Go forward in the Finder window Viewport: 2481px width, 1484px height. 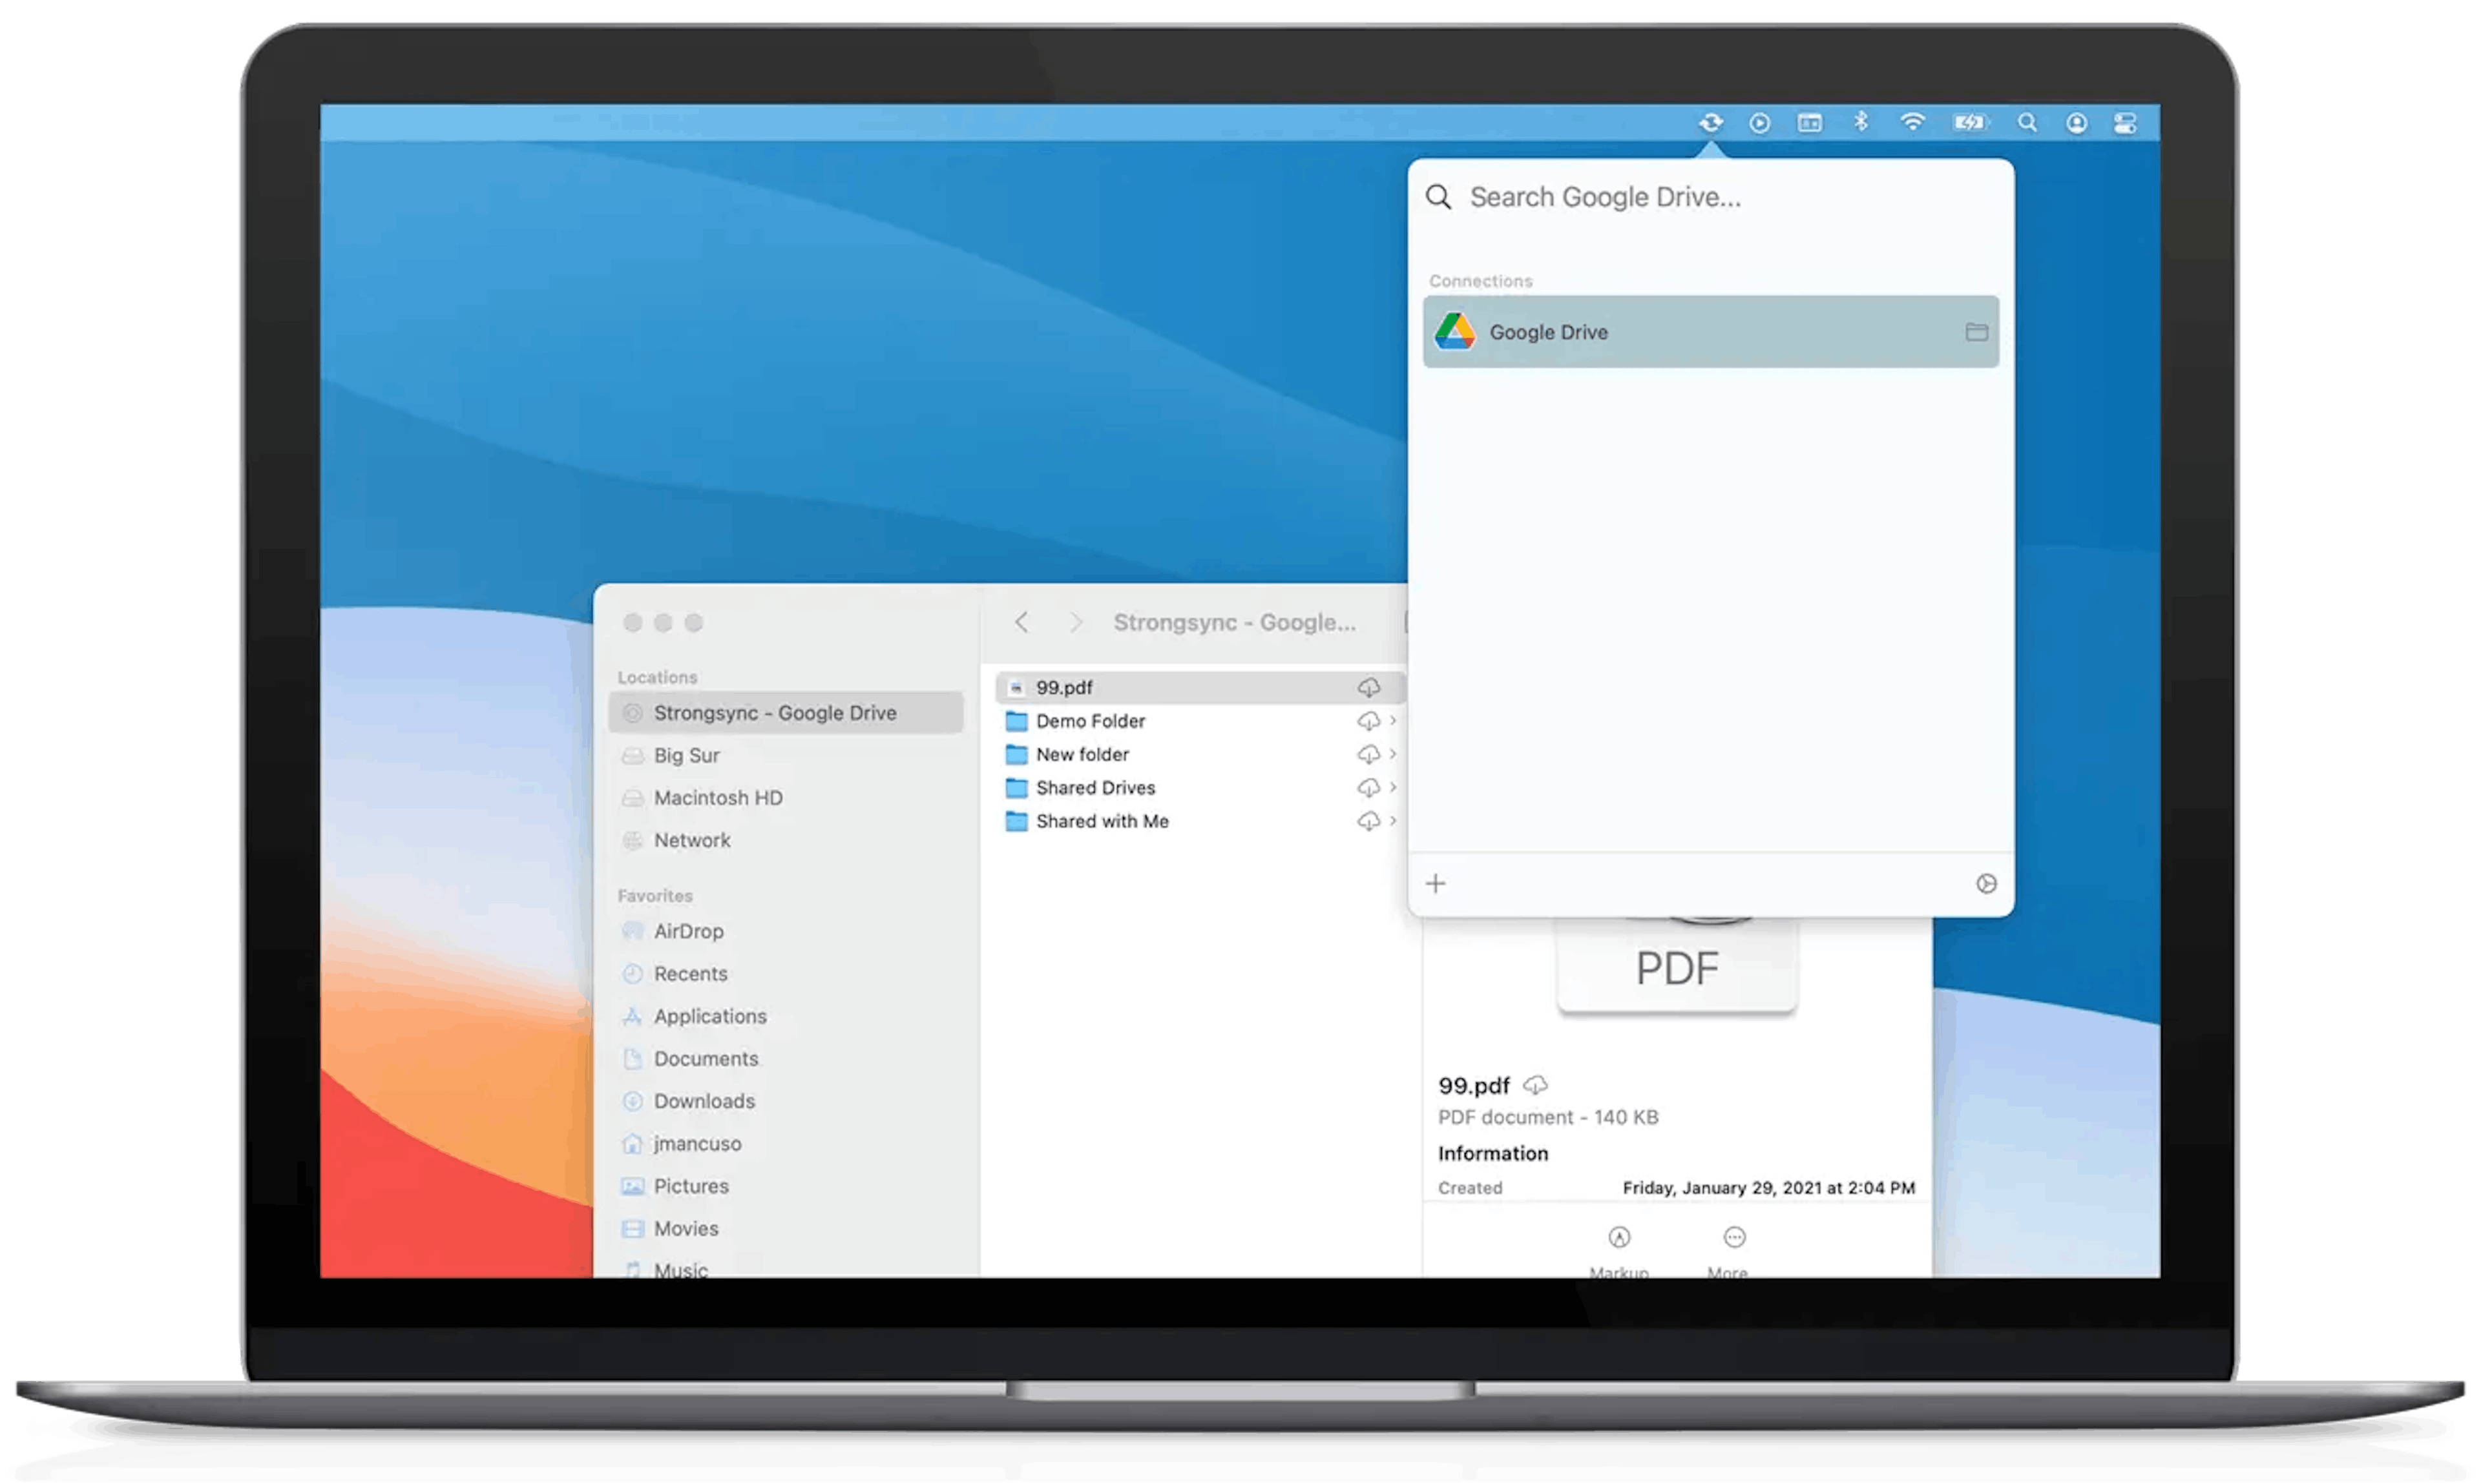1076,622
